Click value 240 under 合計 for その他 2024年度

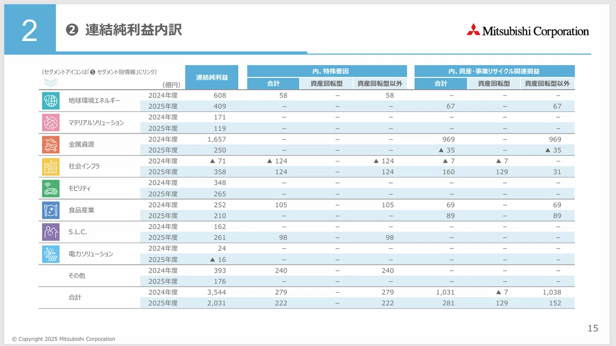coord(281,271)
